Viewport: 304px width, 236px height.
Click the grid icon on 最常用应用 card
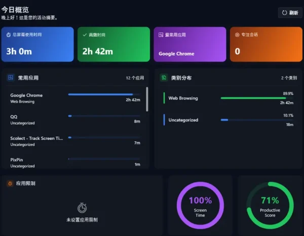coord(161,35)
